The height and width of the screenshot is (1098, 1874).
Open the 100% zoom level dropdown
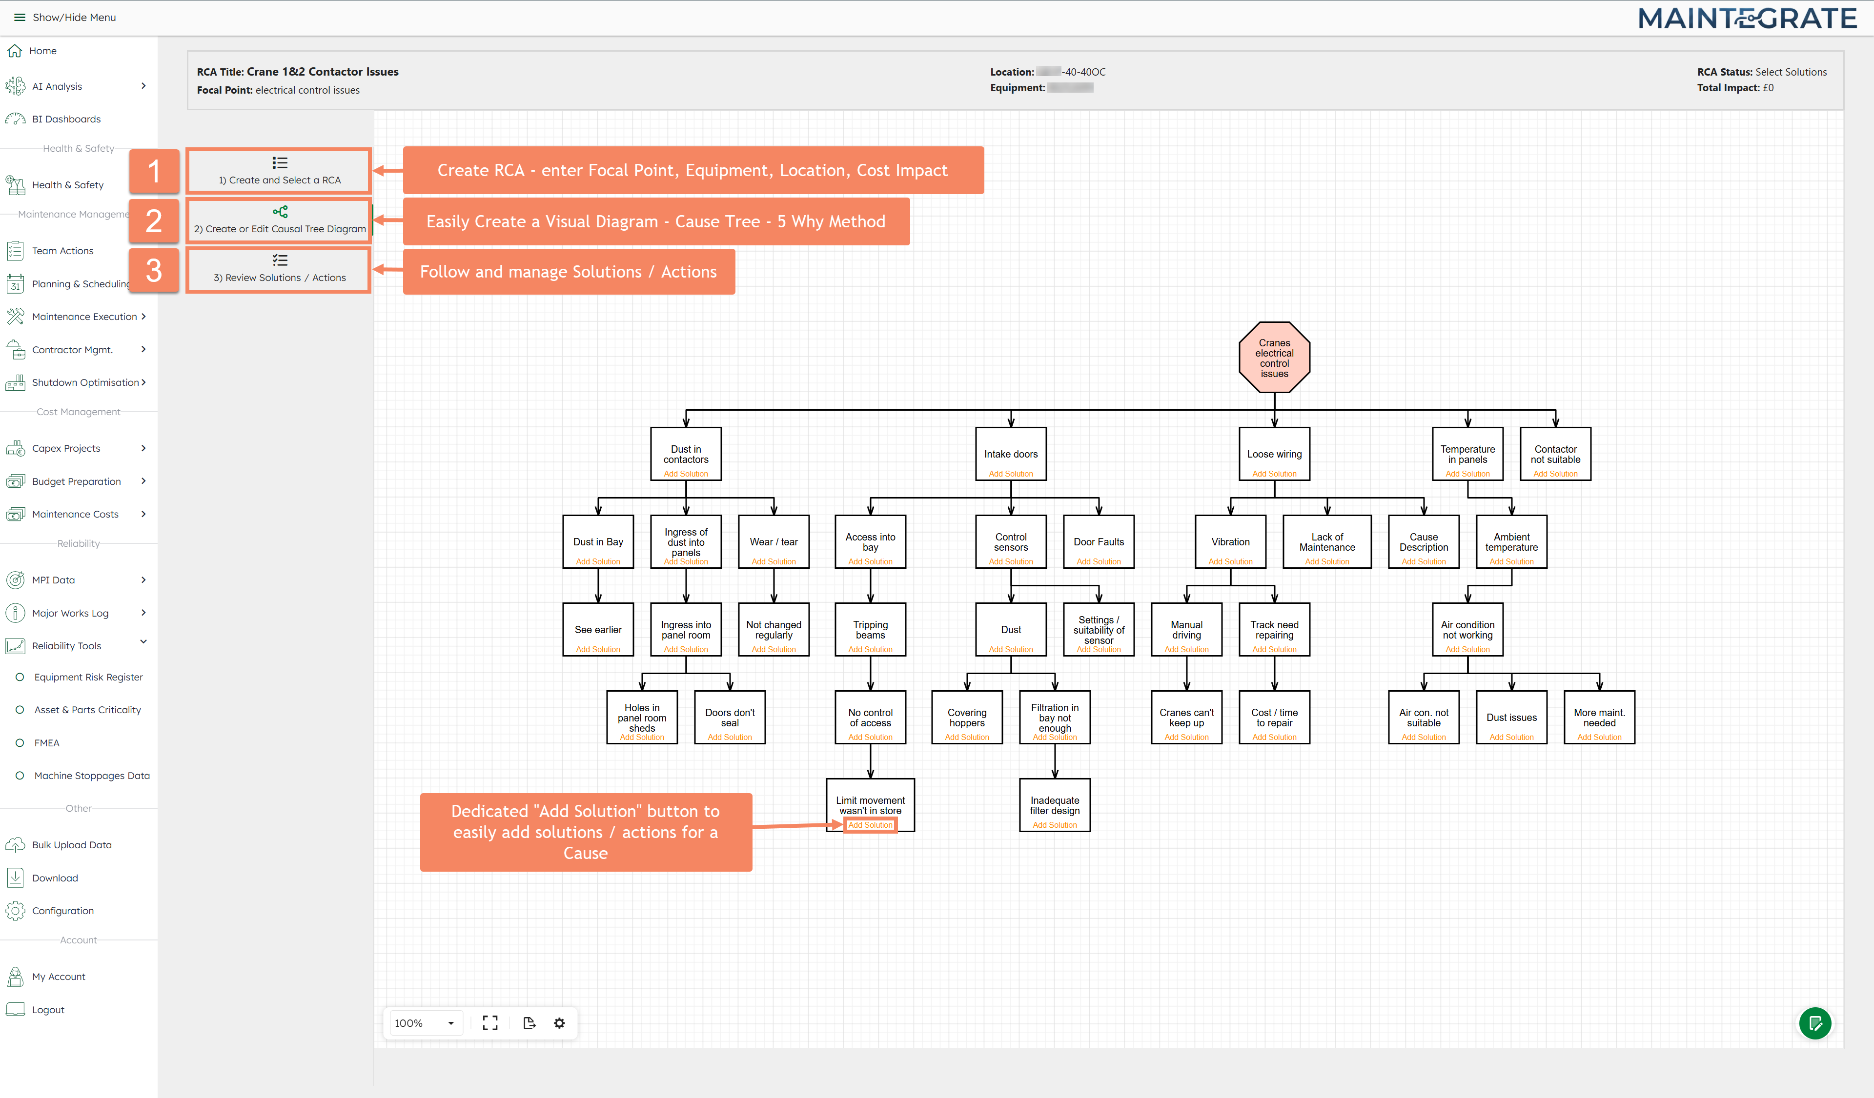click(x=424, y=1023)
